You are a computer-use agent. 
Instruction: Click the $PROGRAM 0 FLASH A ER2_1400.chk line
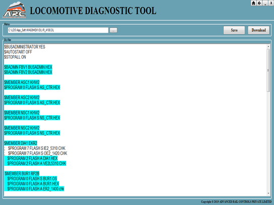[x=36, y=189]
